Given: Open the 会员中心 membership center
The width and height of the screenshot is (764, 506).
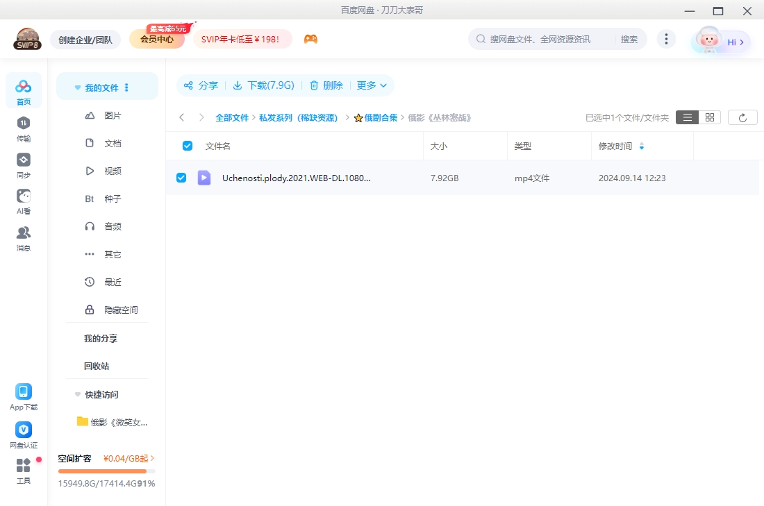Looking at the screenshot, I should pos(158,39).
